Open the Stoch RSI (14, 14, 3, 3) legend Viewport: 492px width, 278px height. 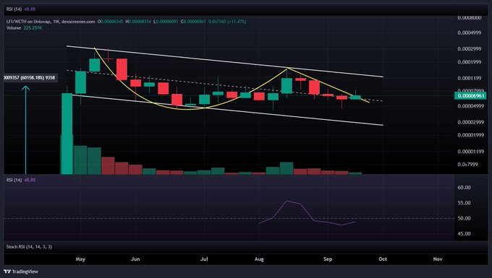pos(29,247)
